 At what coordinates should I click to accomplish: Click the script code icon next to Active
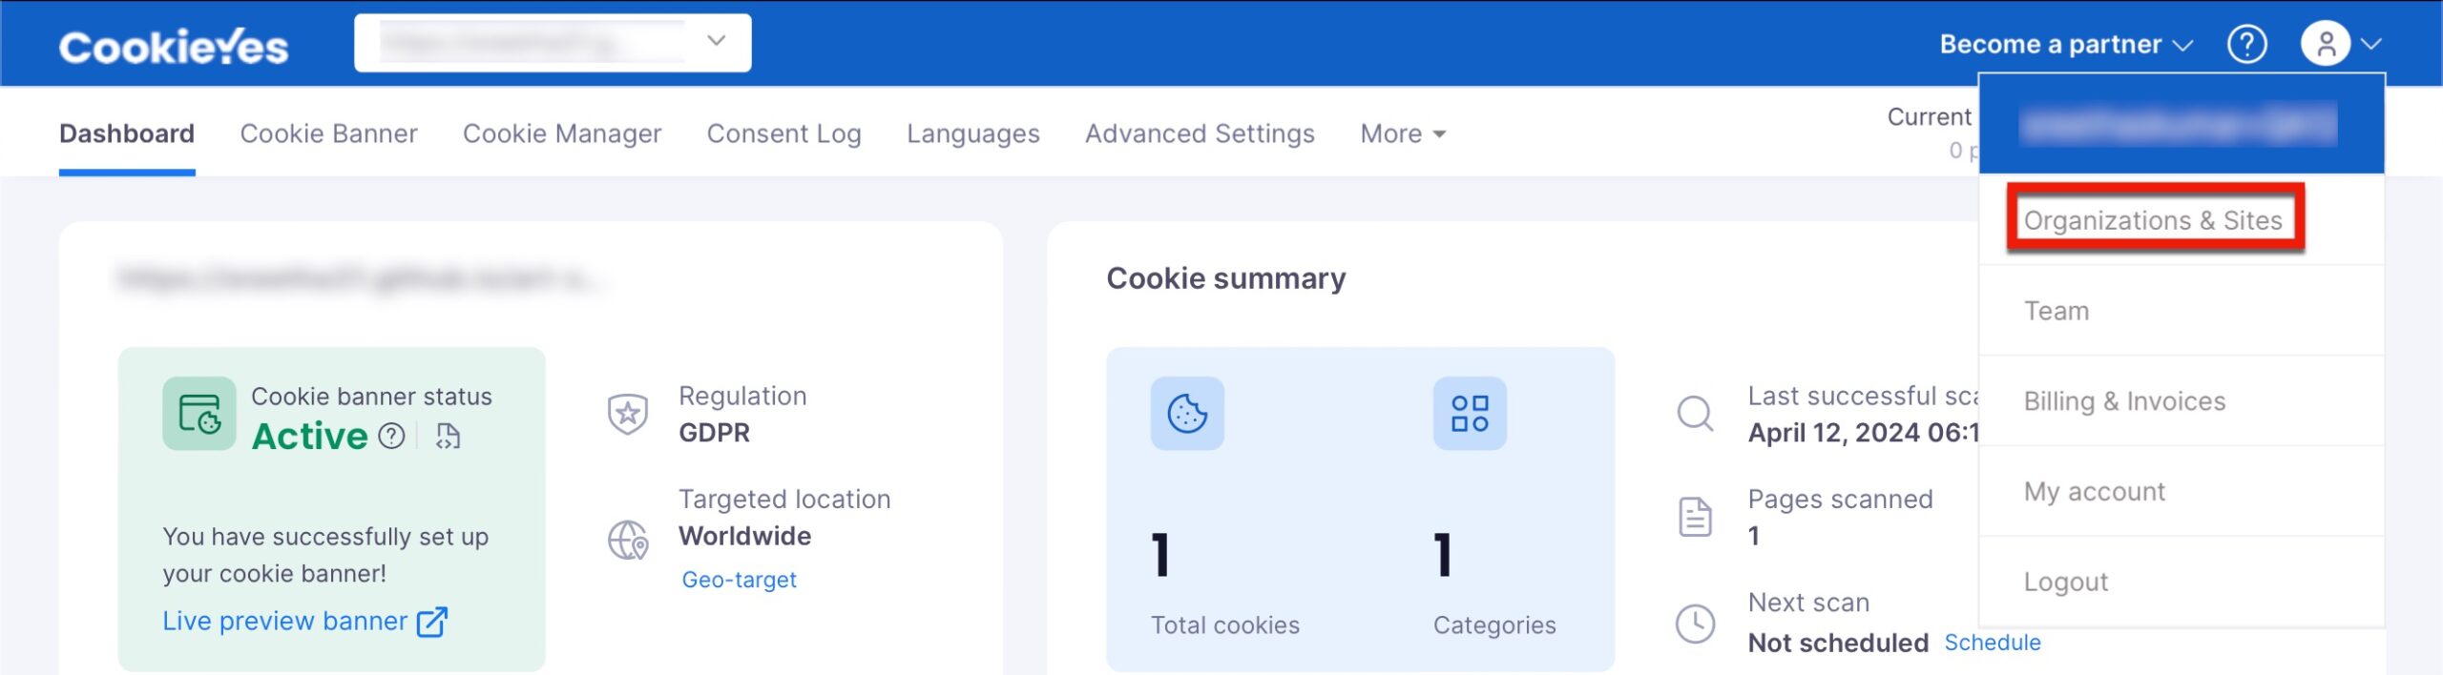point(447,436)
